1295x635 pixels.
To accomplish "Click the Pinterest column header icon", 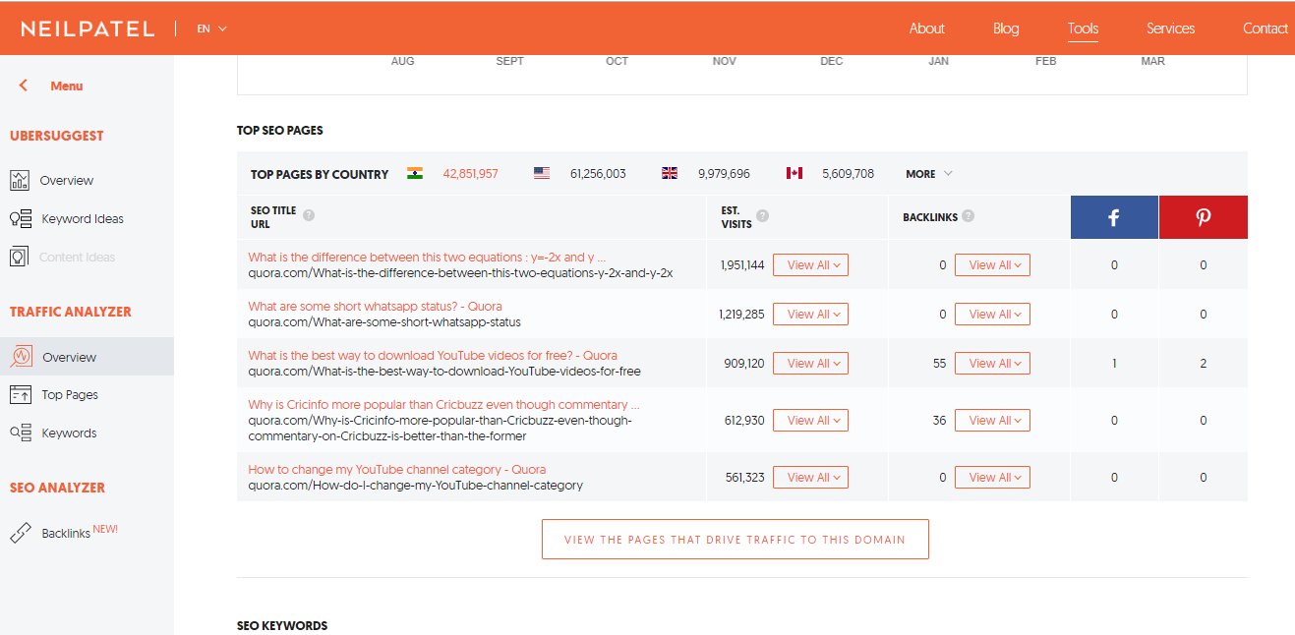I will point(1204,217).
